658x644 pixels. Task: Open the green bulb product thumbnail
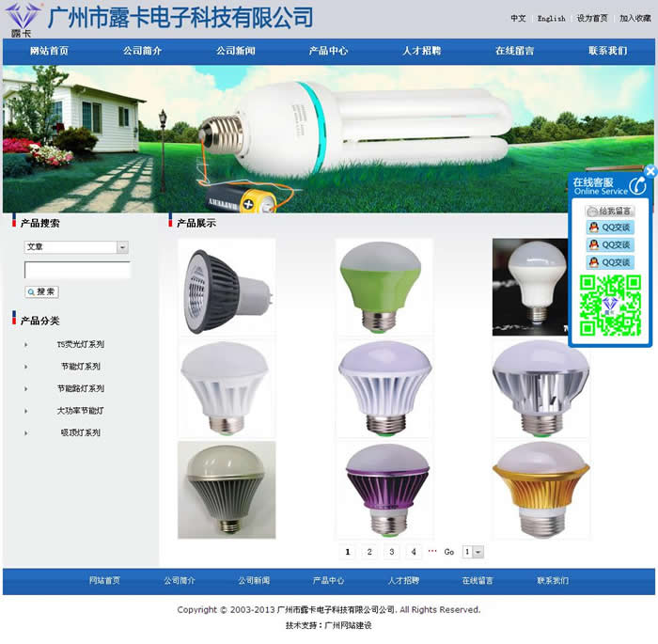[384, 287]
